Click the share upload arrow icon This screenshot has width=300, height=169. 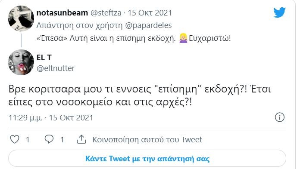[81, 139]
